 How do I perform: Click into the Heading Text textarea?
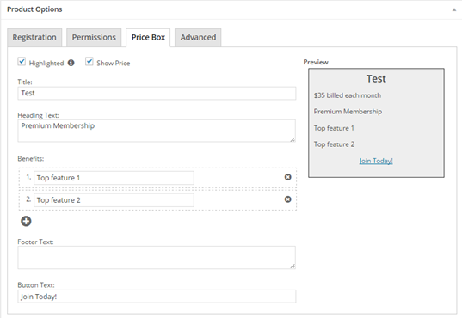pos(157,131)
